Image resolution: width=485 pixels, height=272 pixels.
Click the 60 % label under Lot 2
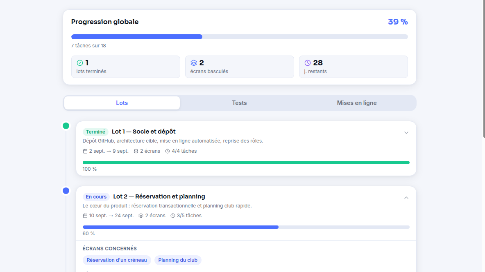88,234
